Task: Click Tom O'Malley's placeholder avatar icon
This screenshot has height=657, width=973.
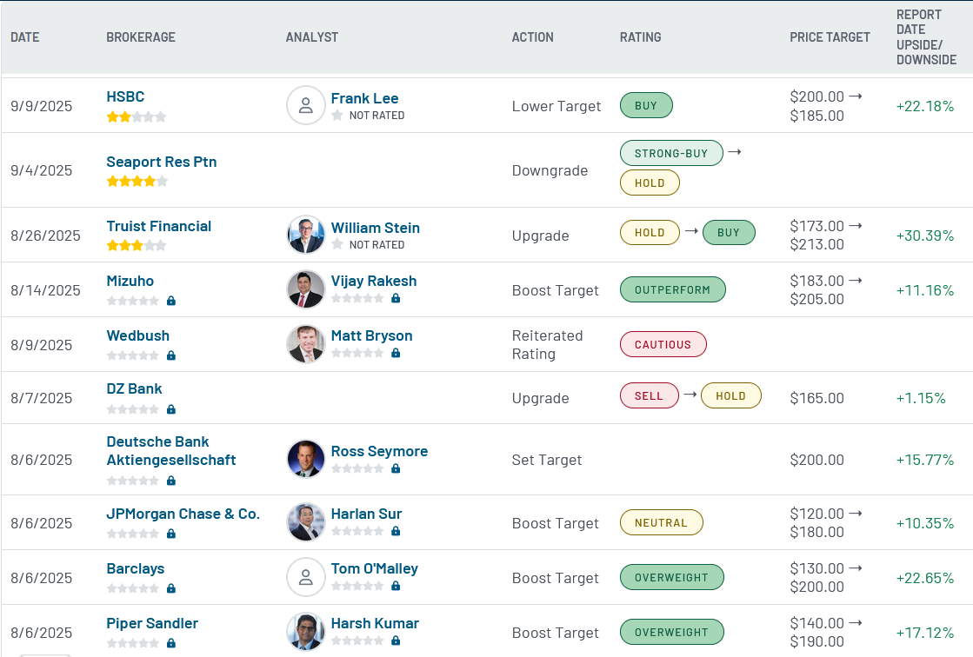Action: (306, 577)
